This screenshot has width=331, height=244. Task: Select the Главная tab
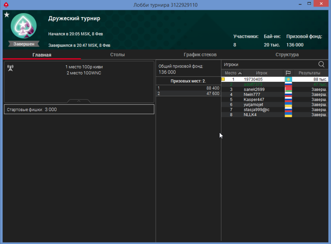click(x=42, y=54)
